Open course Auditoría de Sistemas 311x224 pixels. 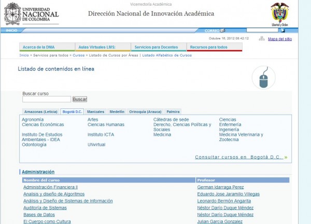point(45,208)
